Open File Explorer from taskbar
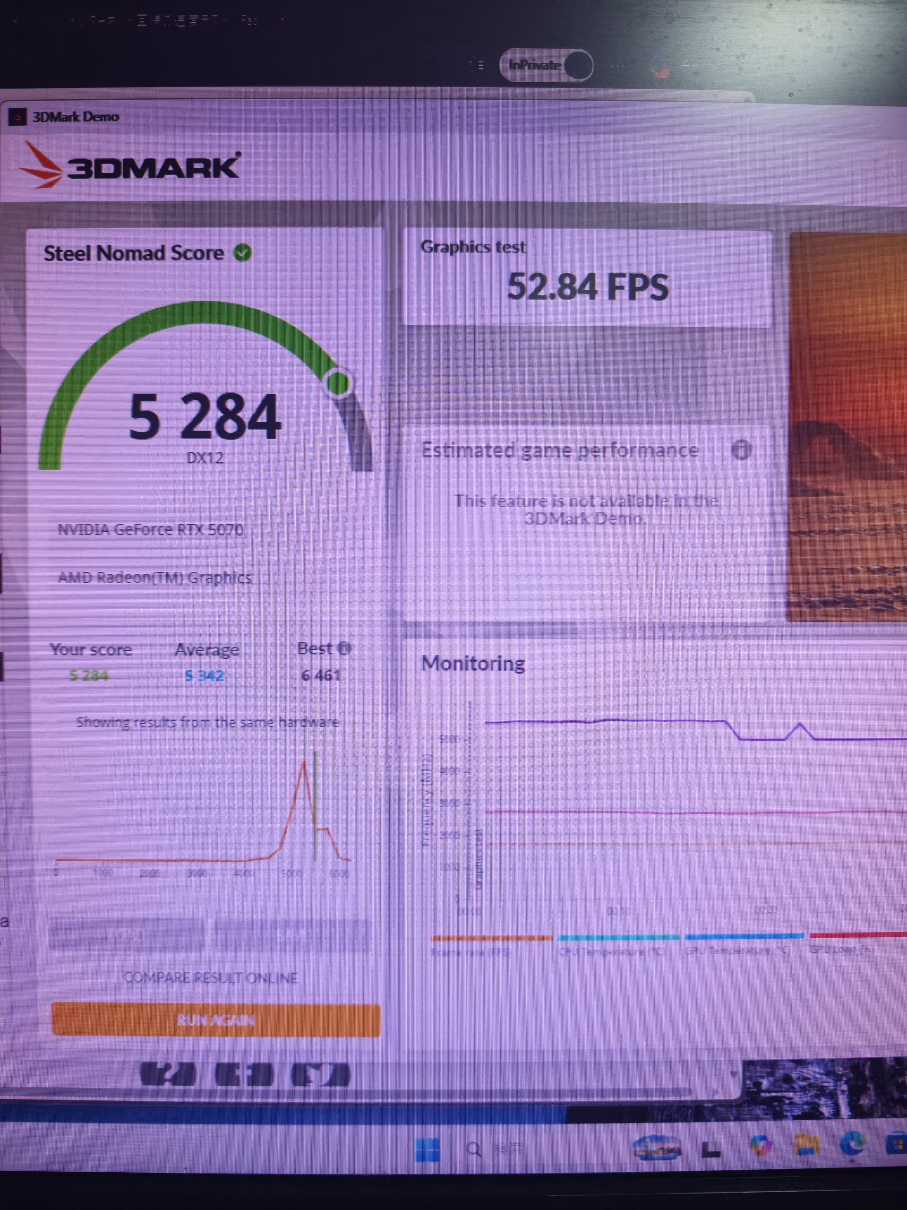The height and width of the screenshot is (1210, 907). click(x=807, y=1145)
